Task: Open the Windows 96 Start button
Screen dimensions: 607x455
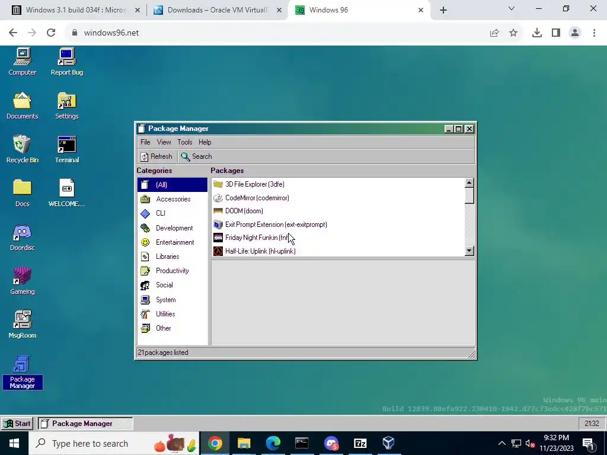Action: point(17,423)
